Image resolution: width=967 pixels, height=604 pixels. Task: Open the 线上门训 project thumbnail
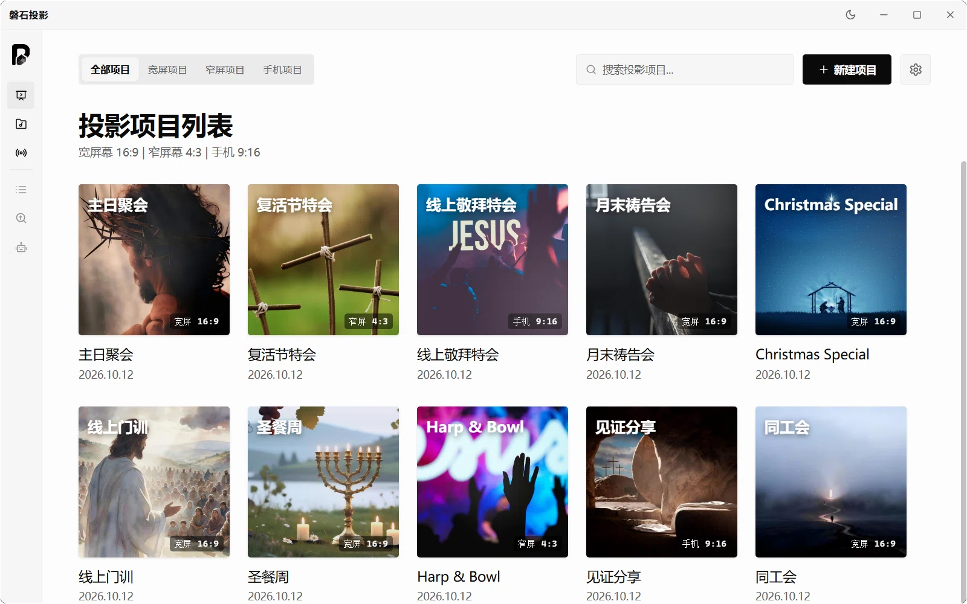tap(154, 482)
